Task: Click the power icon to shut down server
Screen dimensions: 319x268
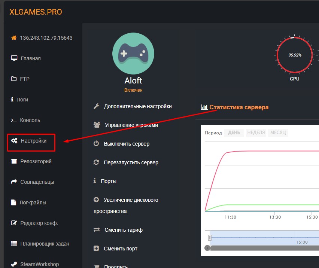Action: (x=96, y=143)
